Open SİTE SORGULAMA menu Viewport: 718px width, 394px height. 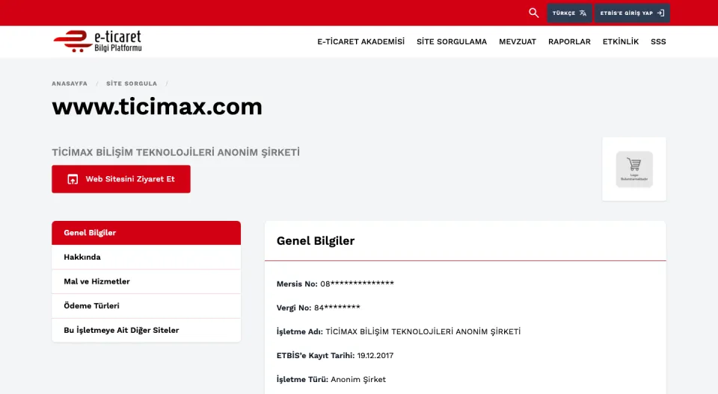(x=452, y=42)
